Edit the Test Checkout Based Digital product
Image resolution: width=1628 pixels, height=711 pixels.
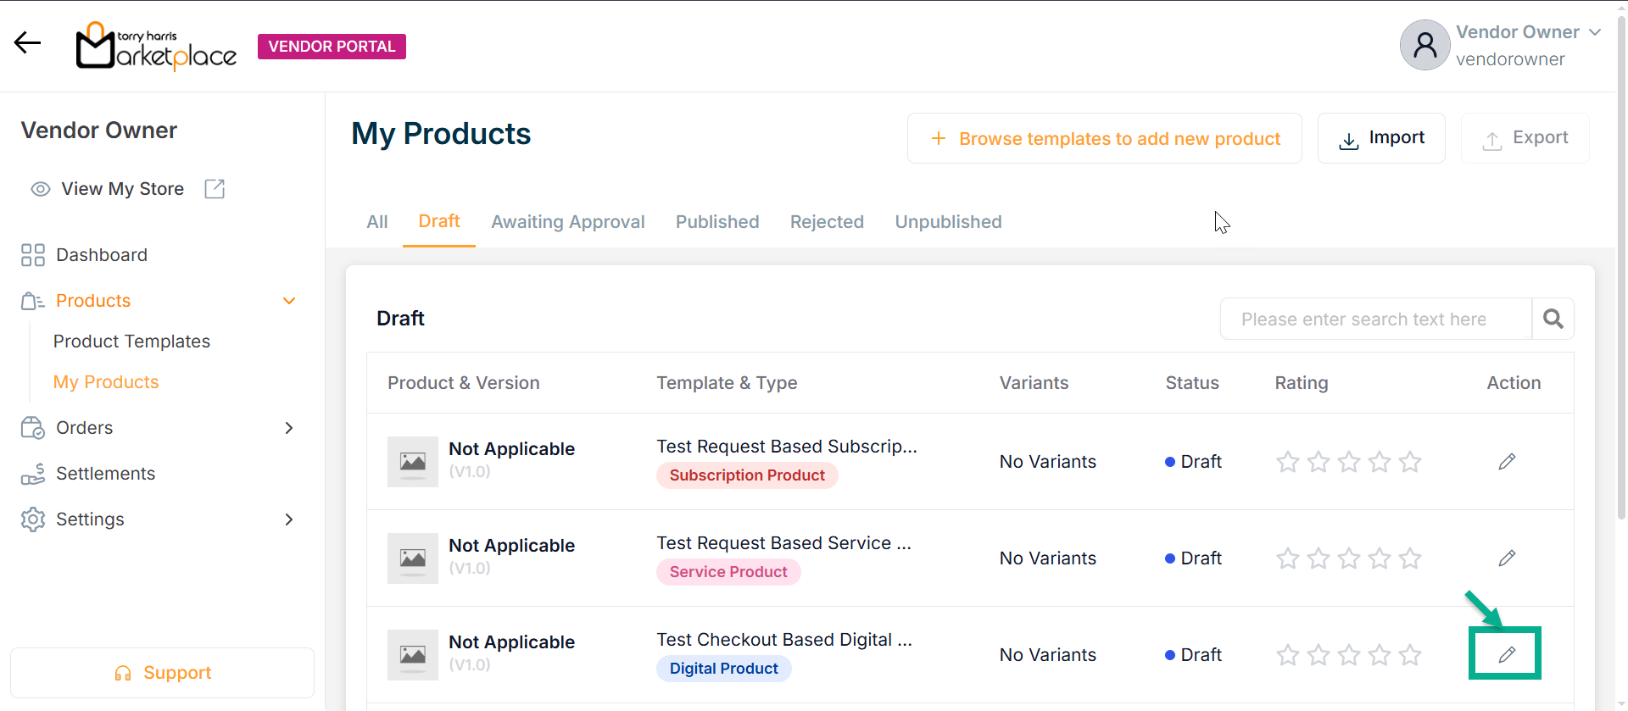[1506, 654]
